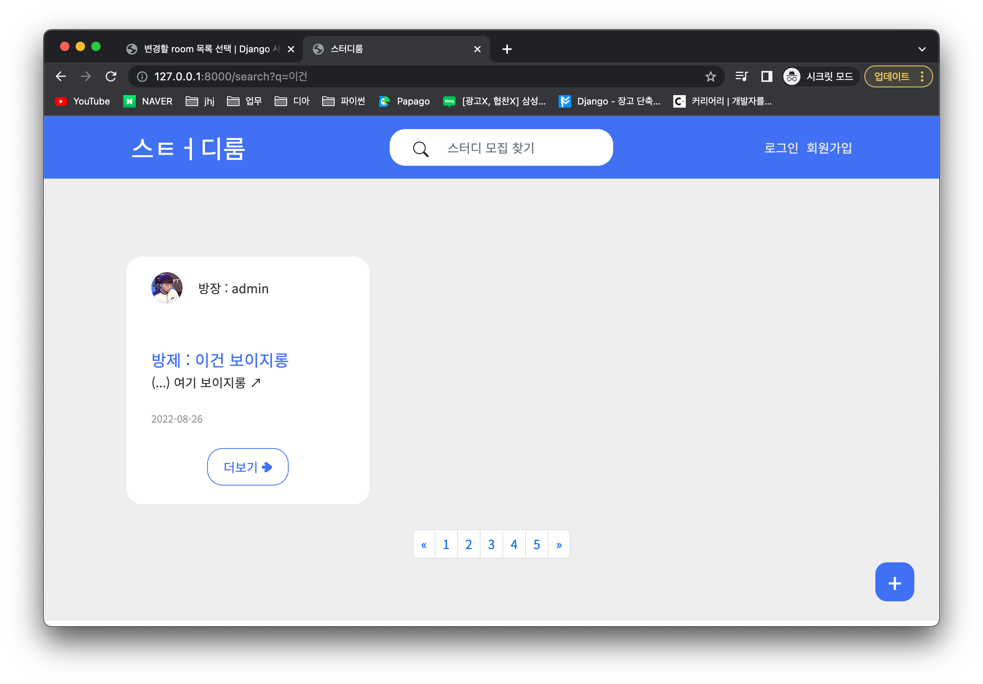
Task: Open the 업무 bookmark folder
Action: tap(245, 101)
